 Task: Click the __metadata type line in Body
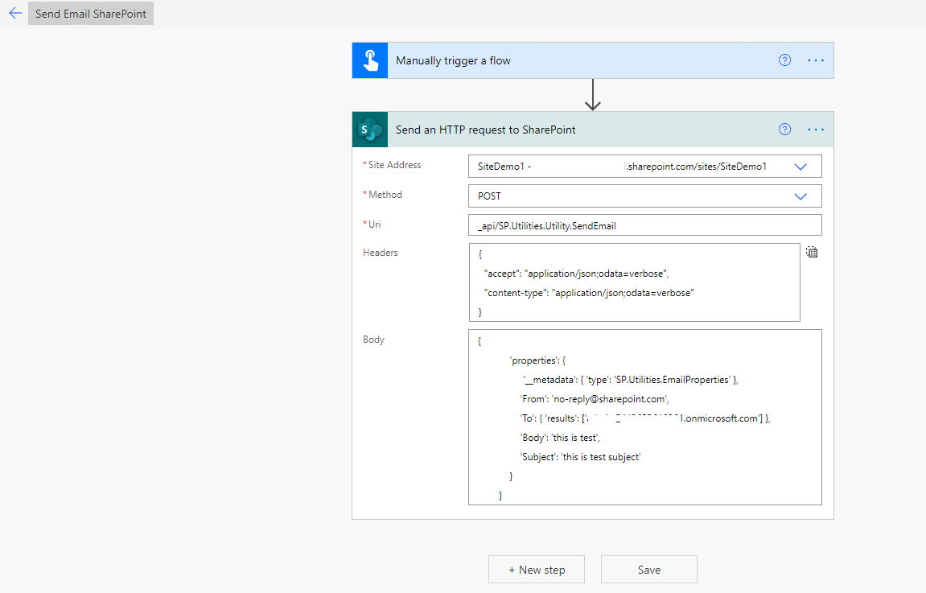(x=630, y=380)
